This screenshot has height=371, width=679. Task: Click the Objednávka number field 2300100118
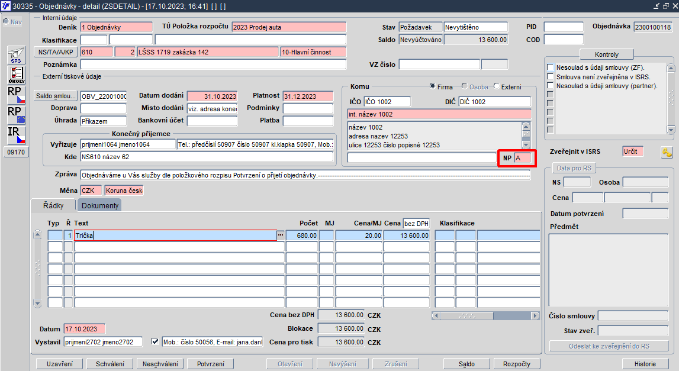click(653, 27)
